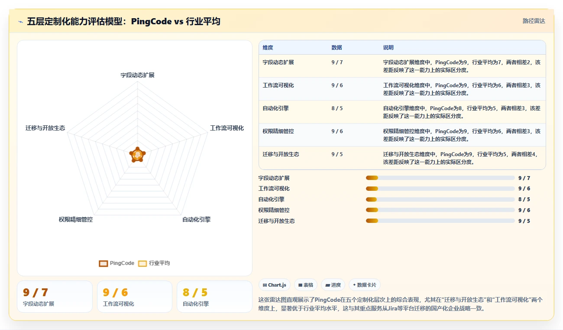Open the 9 / 7 字段动态扩展 data card
The image size is (563, 330).
[55, 297]
